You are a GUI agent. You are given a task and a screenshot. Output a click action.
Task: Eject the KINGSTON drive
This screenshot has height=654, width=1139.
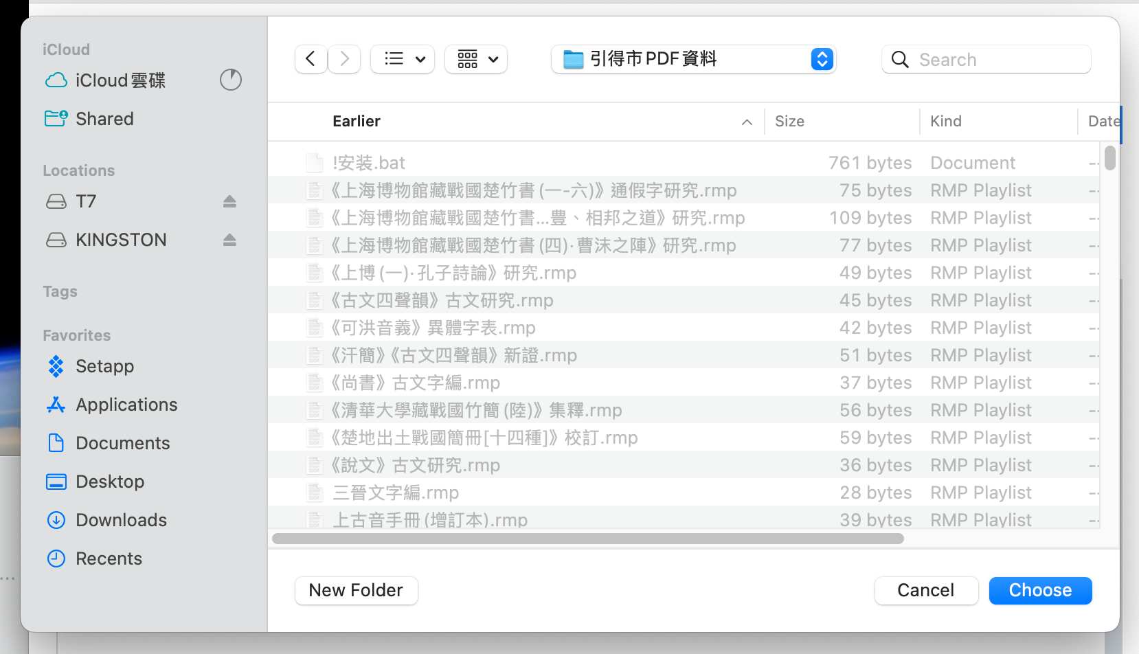229,240
